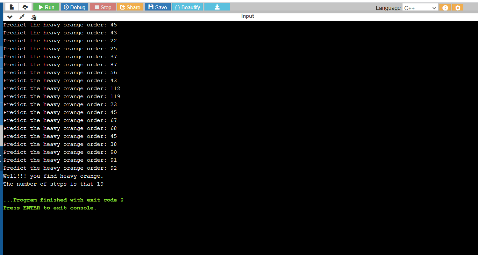Stop the running program
The width and height of the screenshot is (478, 255).
coord(103,7)
